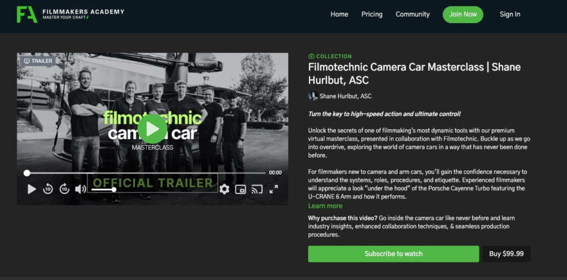This screenshot has height=280, width=567.
Task: Click the 'Why purchase this video?' text
Action: pos(343,218)
